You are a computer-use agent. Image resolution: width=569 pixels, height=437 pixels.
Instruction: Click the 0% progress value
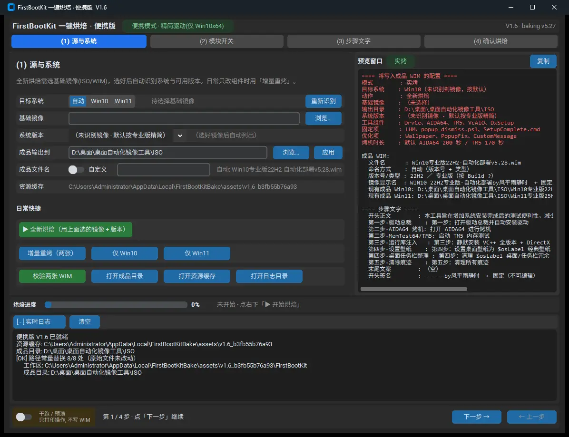coord(195,305)
